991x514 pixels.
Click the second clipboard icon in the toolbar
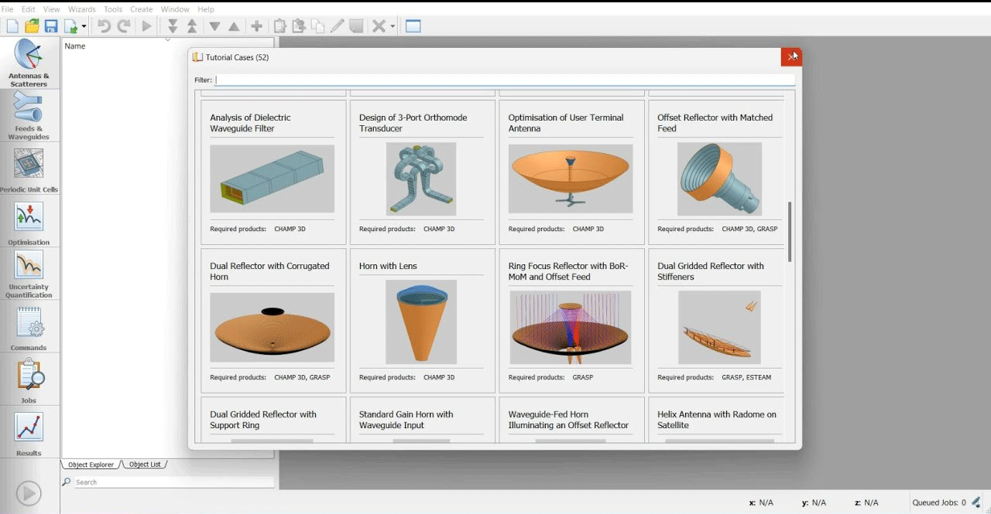point(299,26)
